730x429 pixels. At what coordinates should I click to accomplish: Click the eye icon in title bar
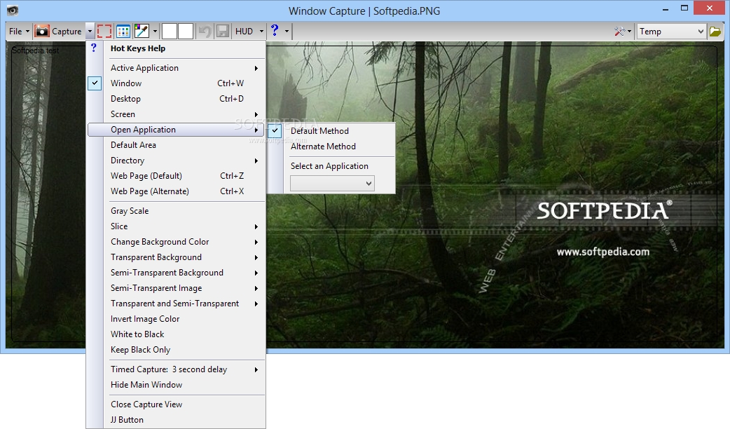(x=13, y=11)
